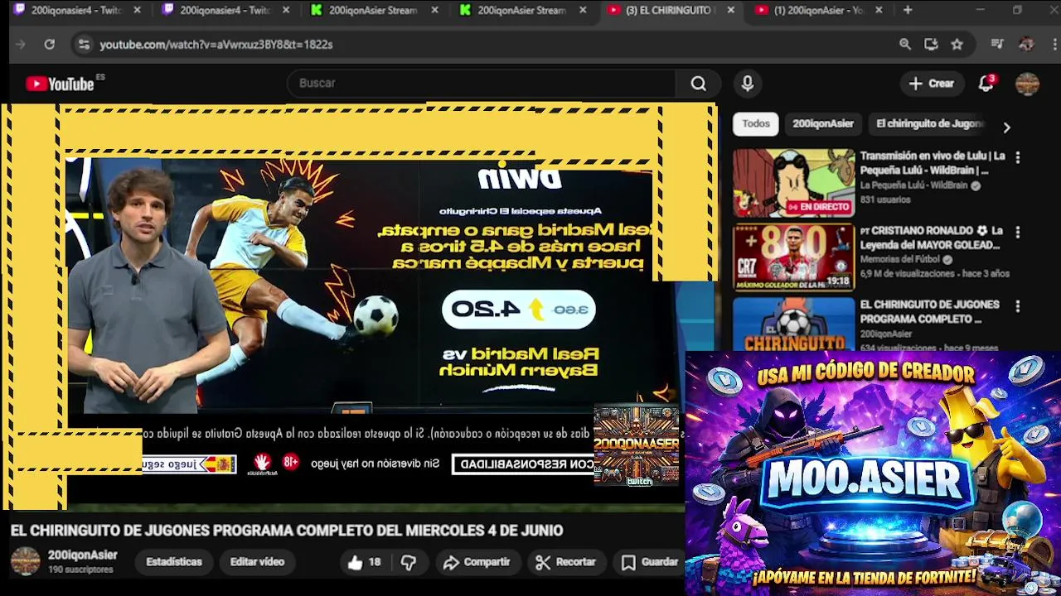The width and height of the screenshot is (1061, 596).
Task: Switch to first 200iqonasier4 Twitch tab
Action: click(76, 10)
